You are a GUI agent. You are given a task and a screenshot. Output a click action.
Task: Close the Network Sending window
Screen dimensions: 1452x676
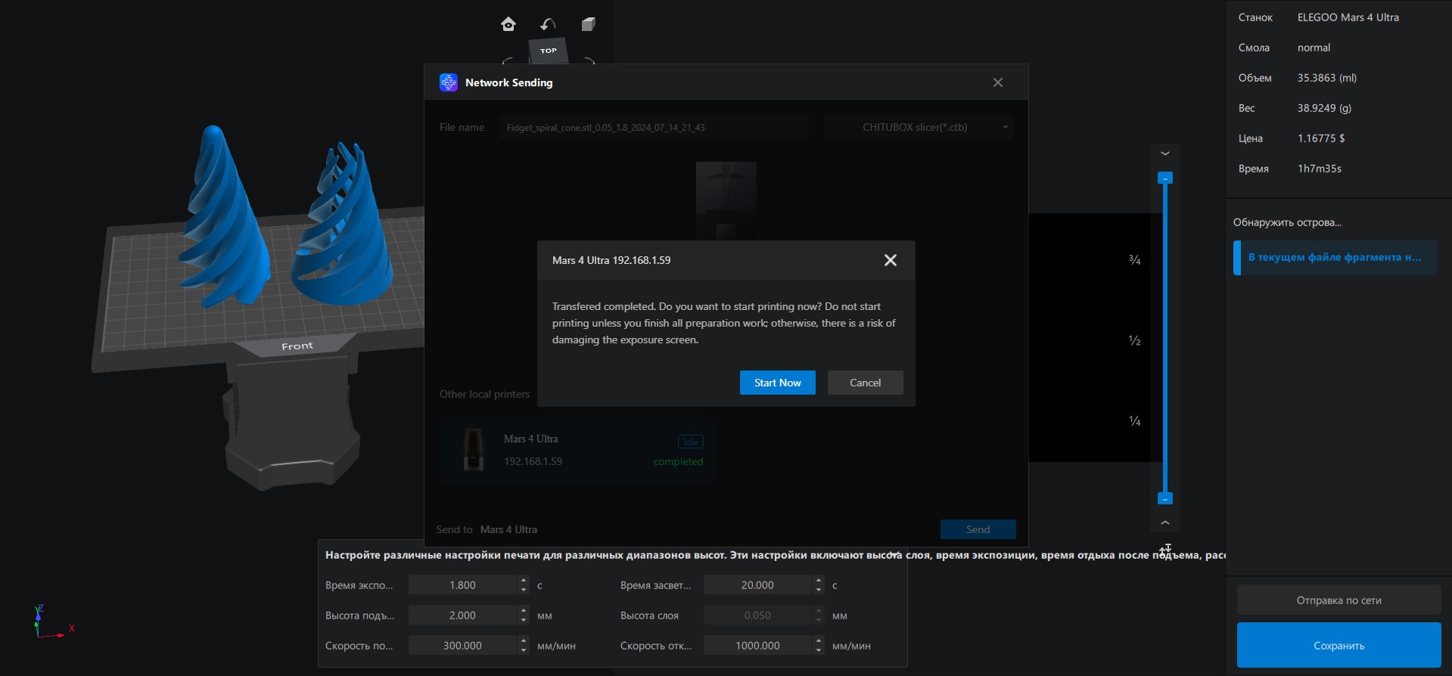pyautogui.click(x=998, y=82)
